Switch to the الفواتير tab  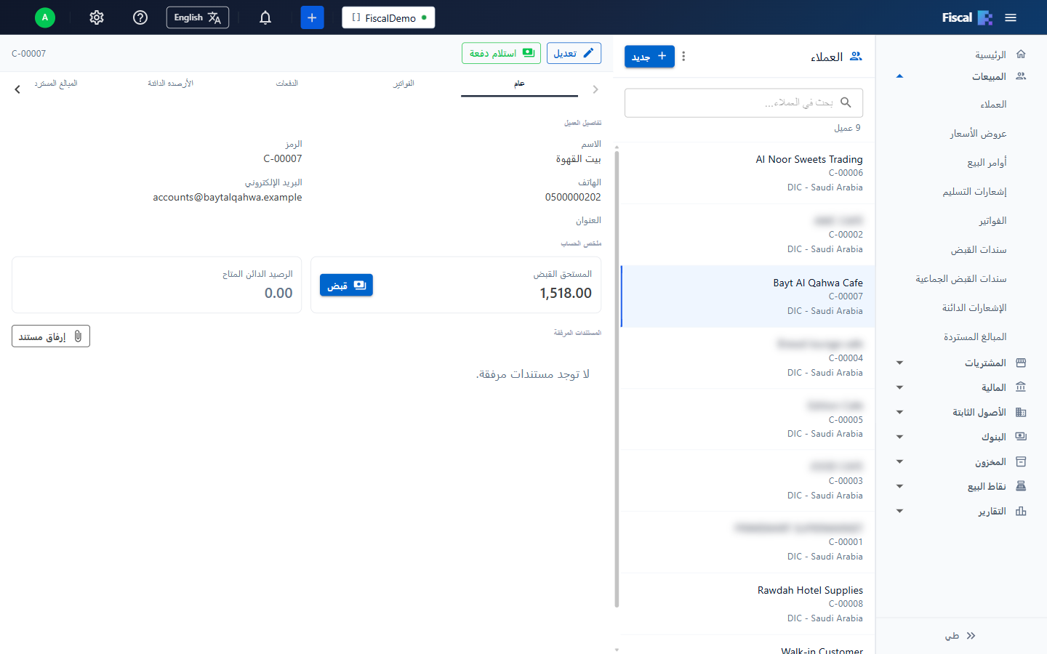404,84
